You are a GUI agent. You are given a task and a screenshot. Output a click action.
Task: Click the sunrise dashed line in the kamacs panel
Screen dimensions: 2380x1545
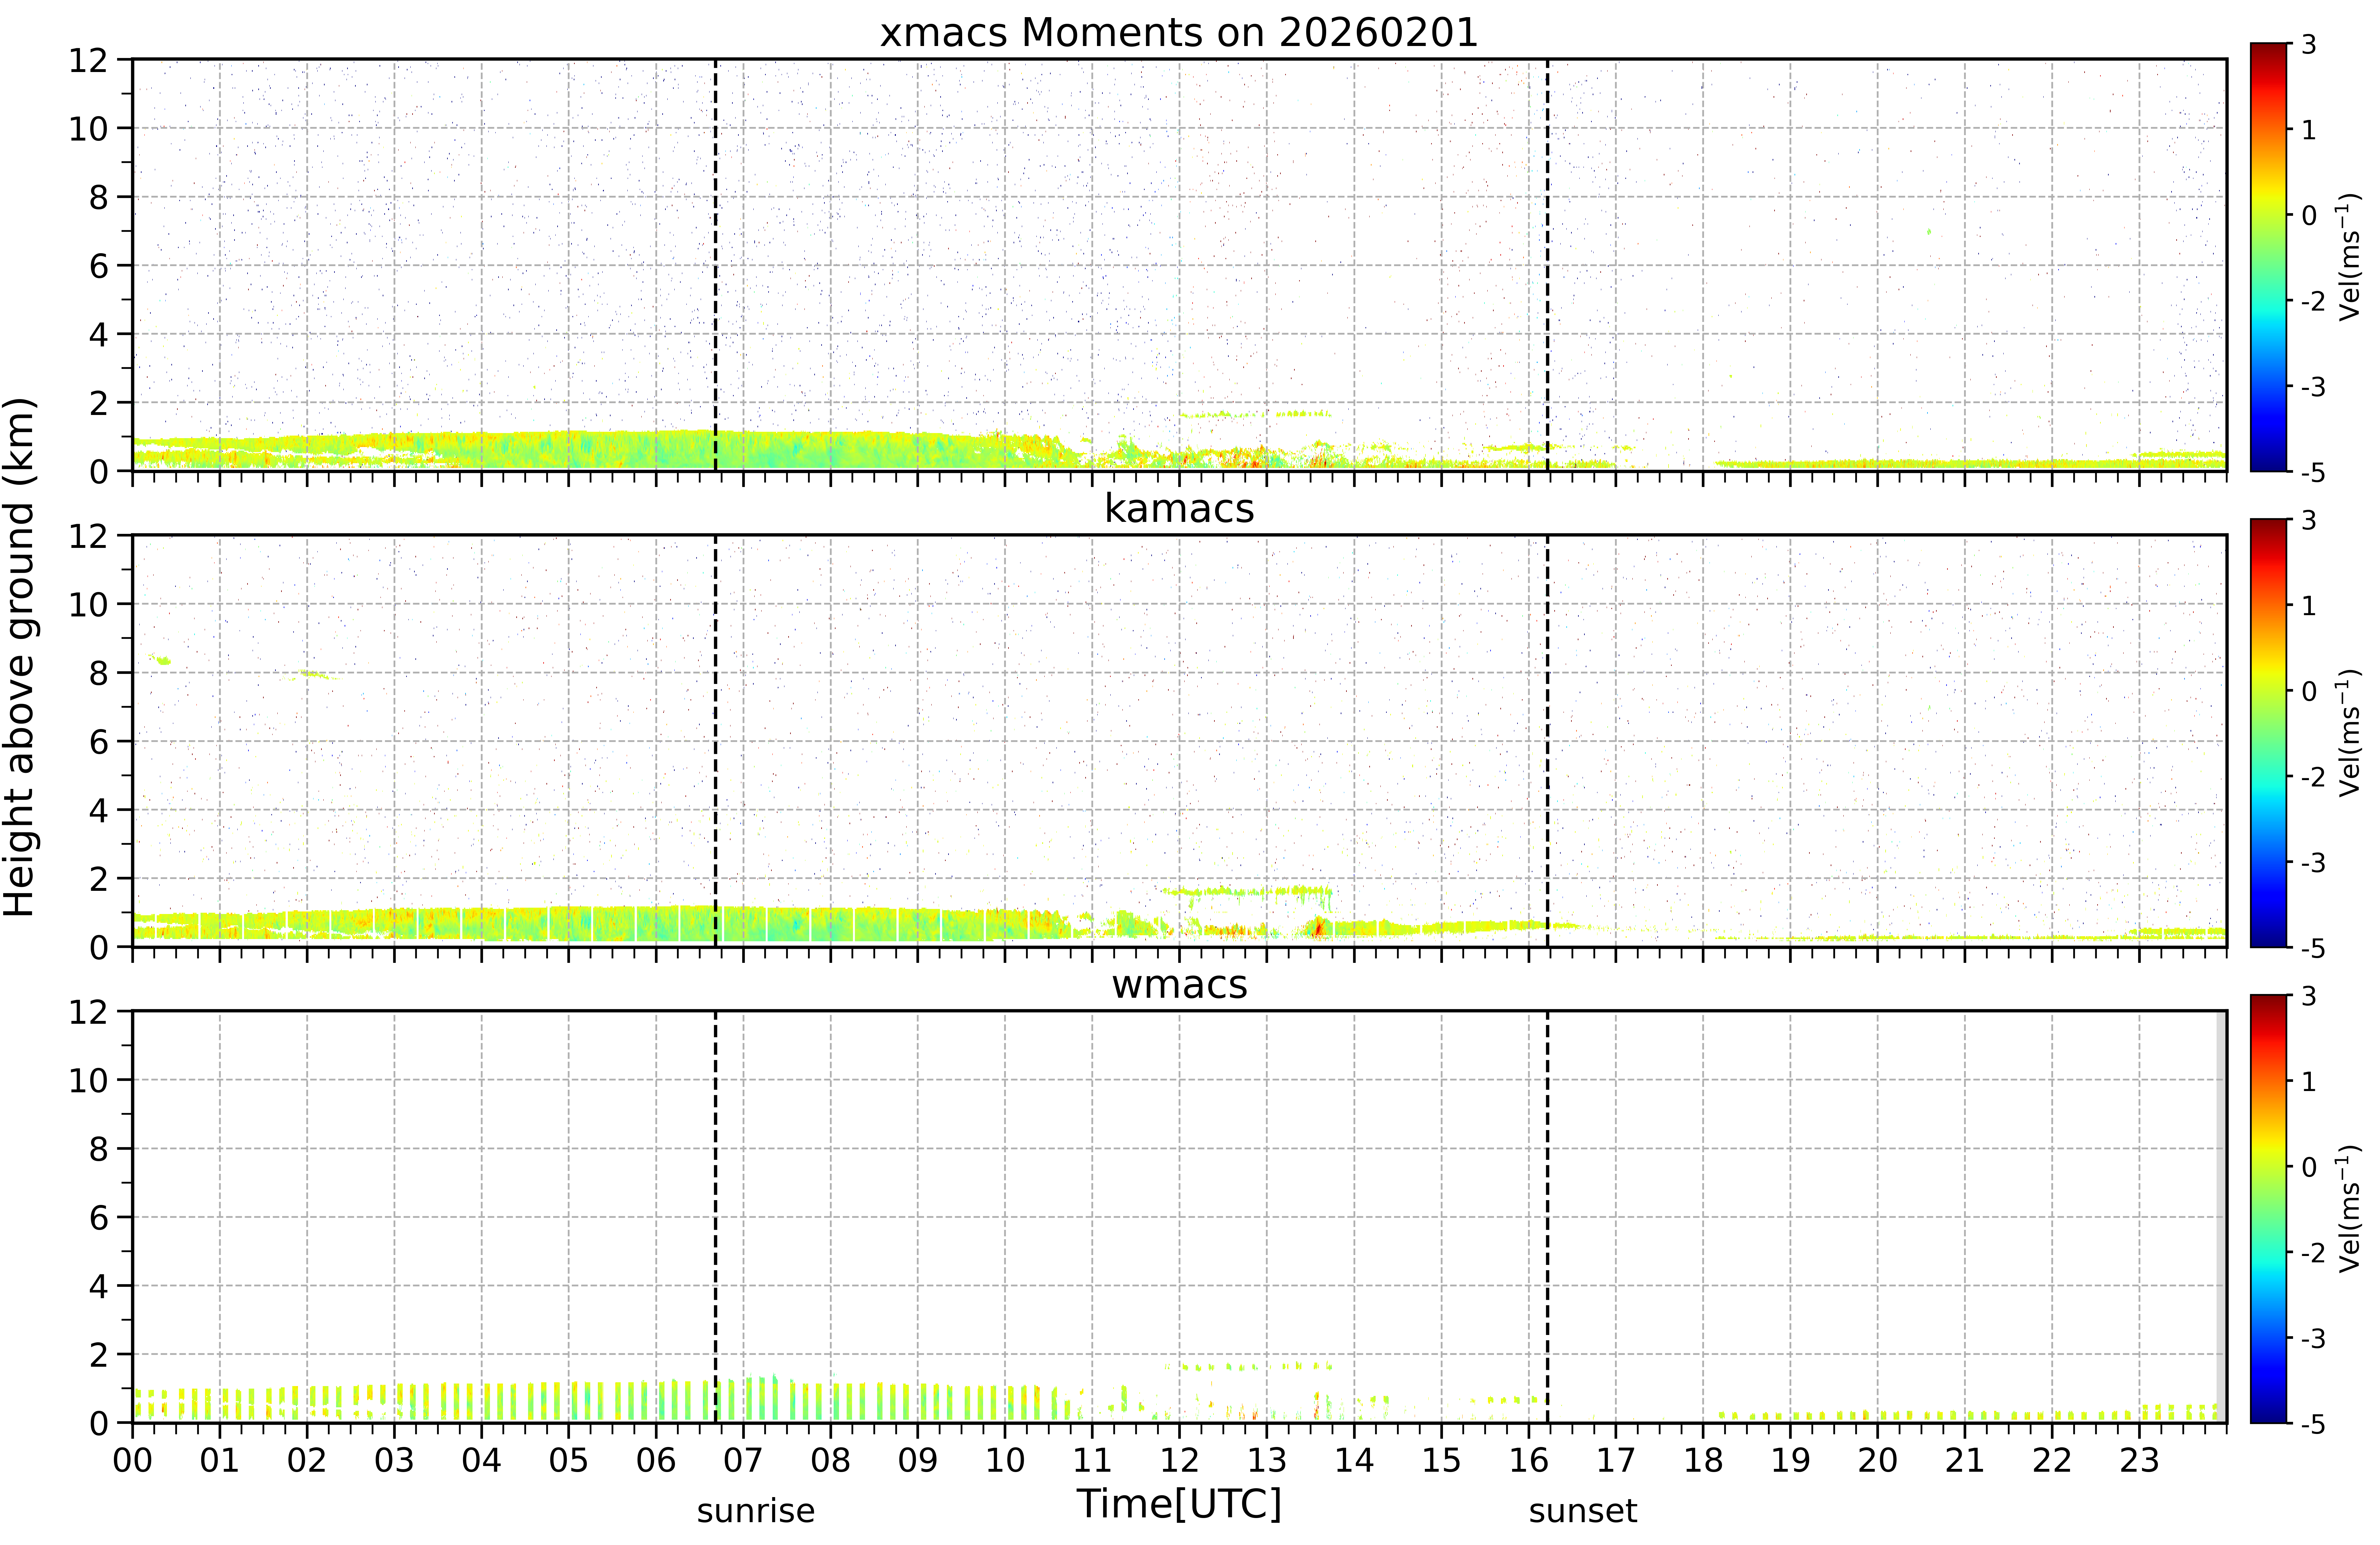715,741
